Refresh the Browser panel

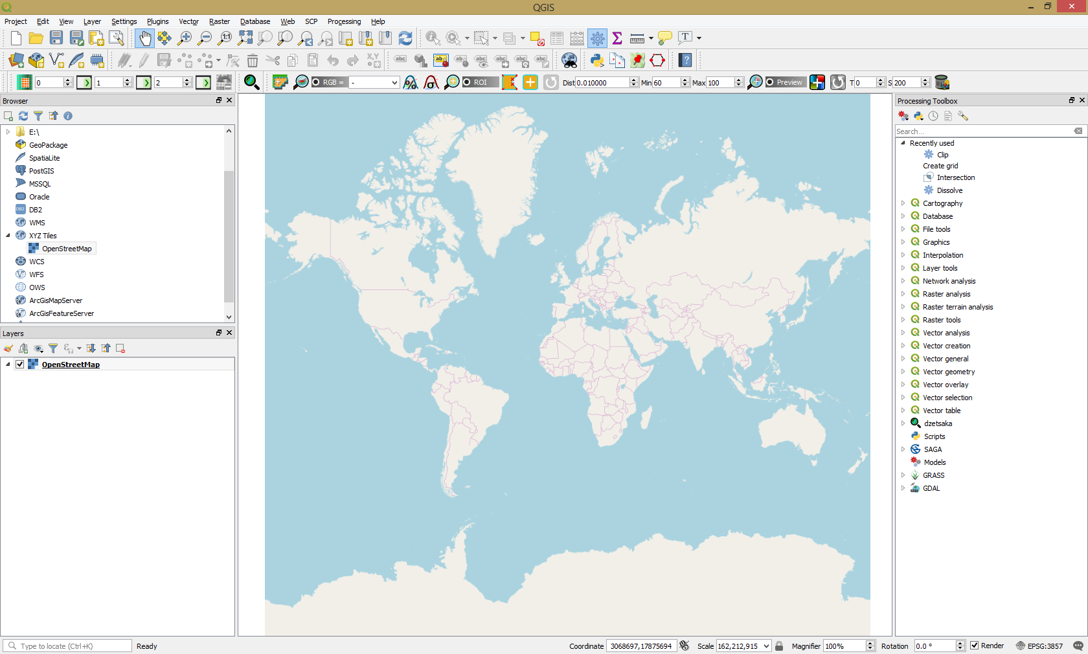click(x=23, y=116)
